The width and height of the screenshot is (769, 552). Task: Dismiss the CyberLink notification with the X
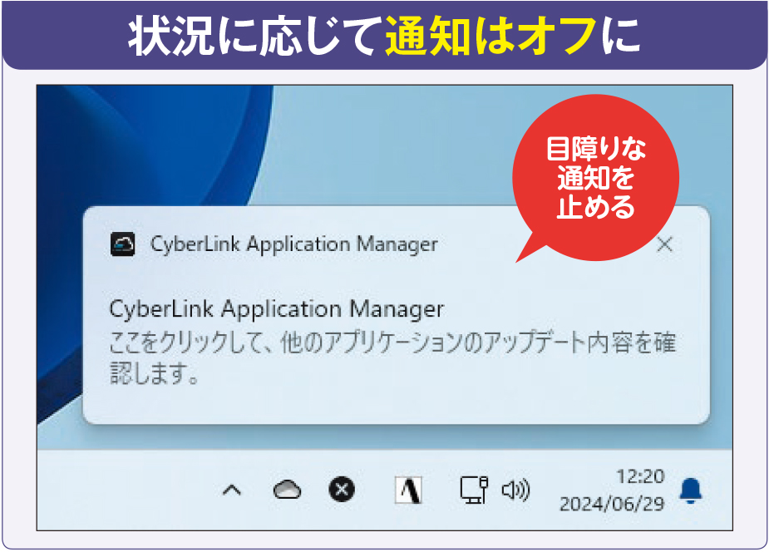[x=664, y=244]
